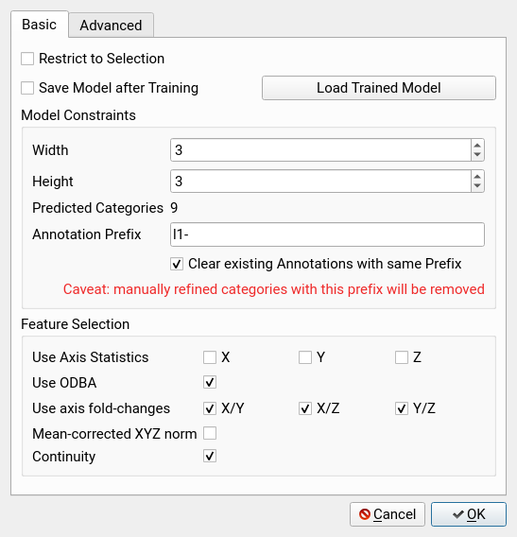The height and width of the screenshot is (537, 517).
Task: Uncheck the Use ODBA checkbox
Action: point(210,382)
